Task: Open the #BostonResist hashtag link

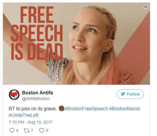Action: coord(124,109)
